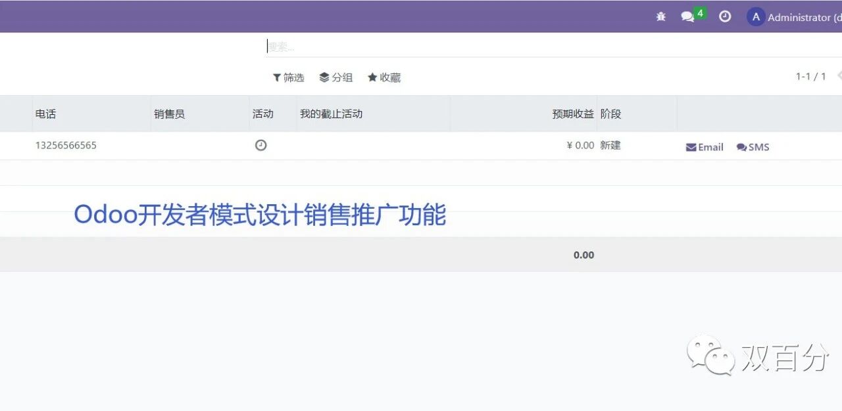This screenshot has height=411, width=842.
Task: Click the ¥ 0.00 expected revenue cell
Action: (580, 145)
